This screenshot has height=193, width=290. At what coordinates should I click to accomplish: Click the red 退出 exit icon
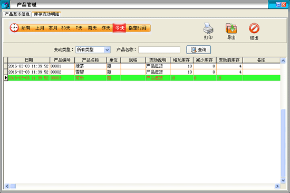pos(254,28)
